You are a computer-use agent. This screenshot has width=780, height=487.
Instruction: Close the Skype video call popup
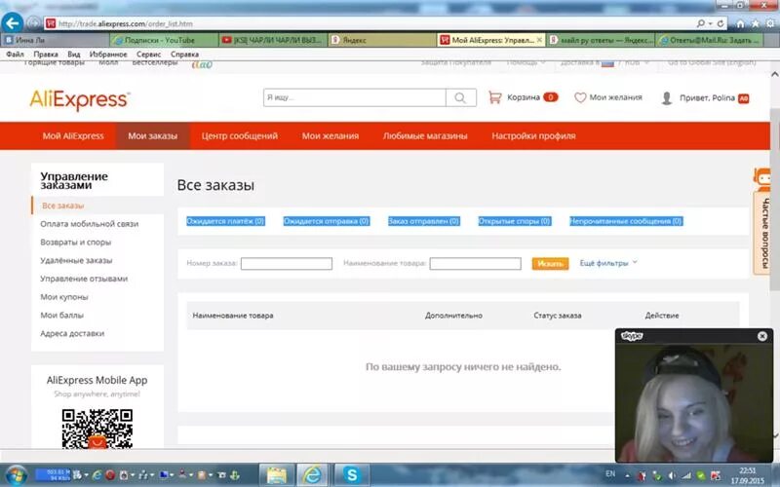pos(762,336)
